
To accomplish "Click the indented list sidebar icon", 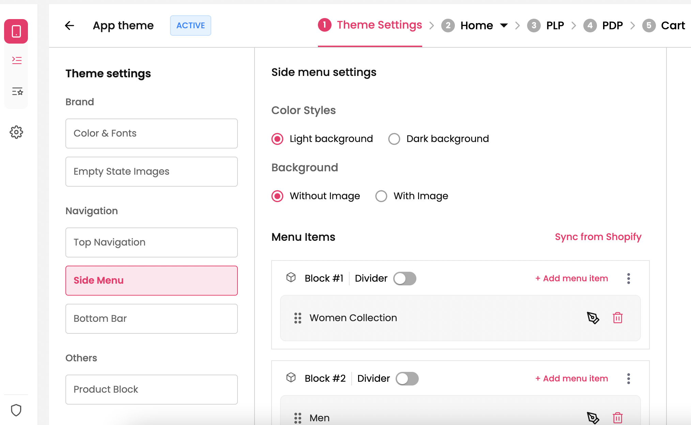I will click(x=17, y=60).
